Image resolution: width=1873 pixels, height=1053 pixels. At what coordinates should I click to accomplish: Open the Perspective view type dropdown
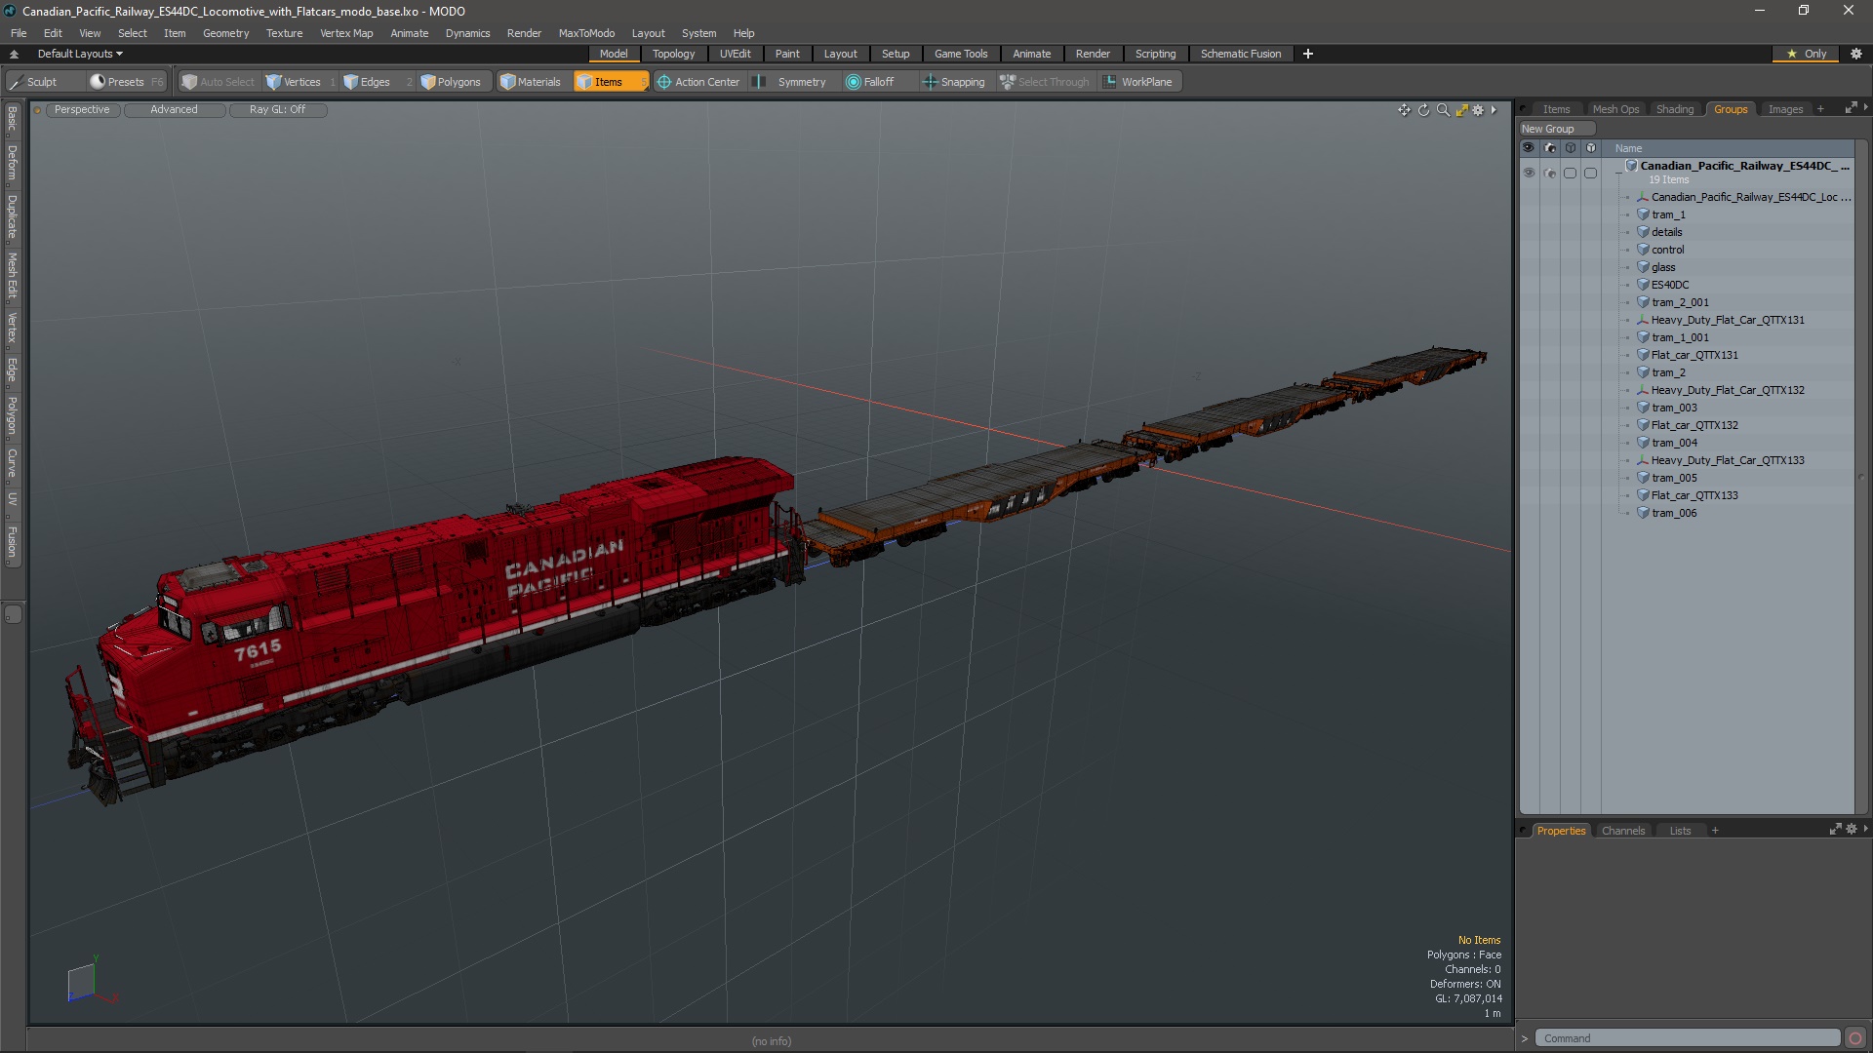click(x=82, y=110)
